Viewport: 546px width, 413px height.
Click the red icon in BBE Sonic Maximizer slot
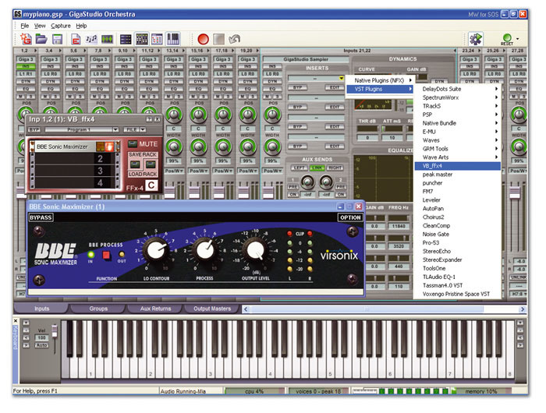coord(109,146)
